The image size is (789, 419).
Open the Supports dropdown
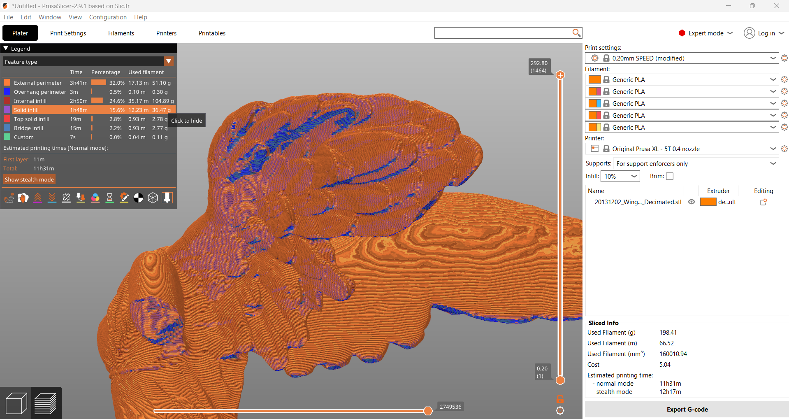696,164
